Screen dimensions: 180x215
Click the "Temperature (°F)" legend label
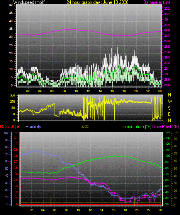tap(136, 127)
